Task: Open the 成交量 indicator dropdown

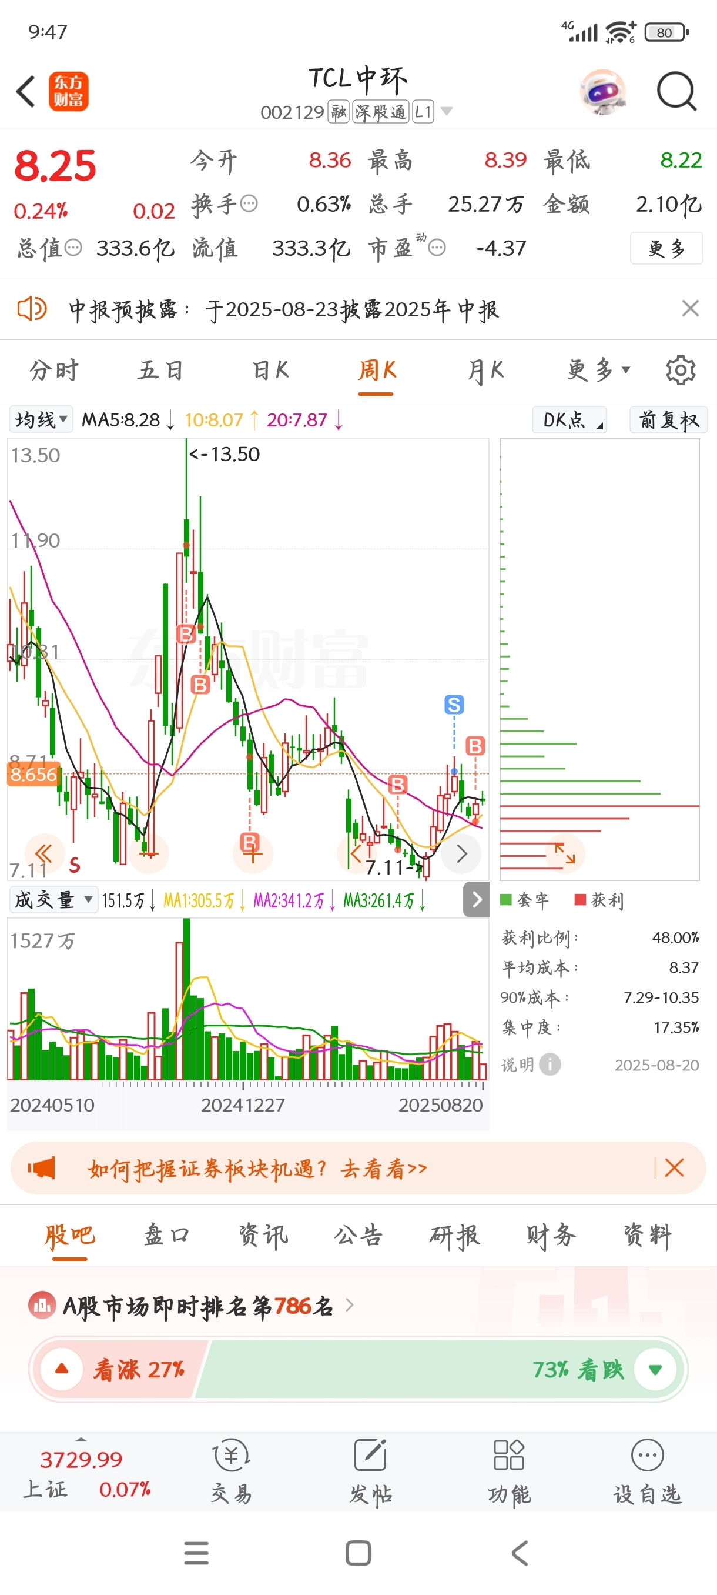Action: pos(53,900)
